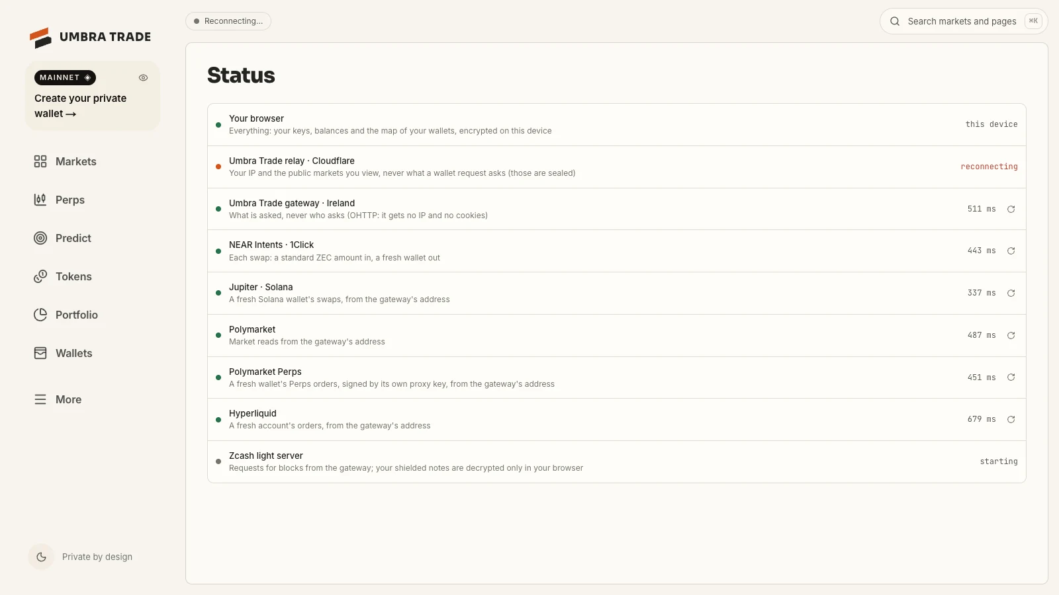The height and width of the screenshot is (595, 1059).
Task: Click the Predict target icon
Action: click(x=40, y=238)
